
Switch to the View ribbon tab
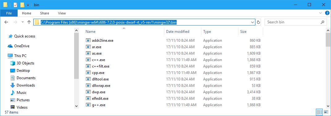[x=62, y=13]
